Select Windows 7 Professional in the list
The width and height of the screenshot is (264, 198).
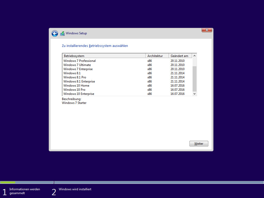pyautogui.click(x=127, y=61)
